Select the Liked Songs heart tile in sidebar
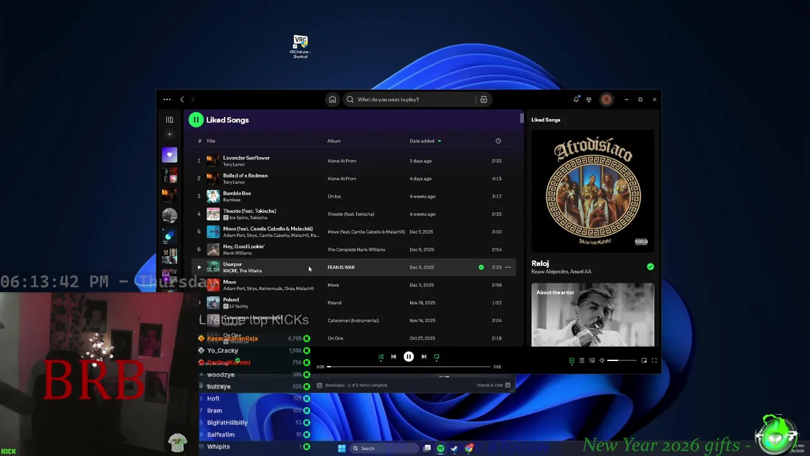The image size is (810, 456). [169, 155]
